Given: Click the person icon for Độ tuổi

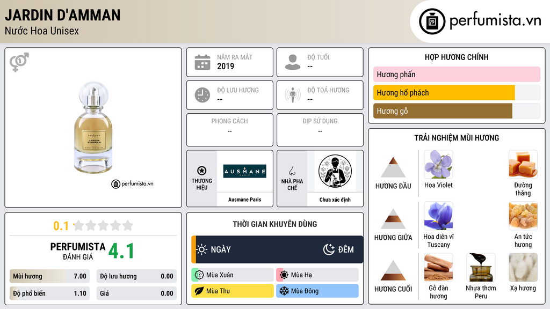Looking at the screenshot, I should point(293,62).
